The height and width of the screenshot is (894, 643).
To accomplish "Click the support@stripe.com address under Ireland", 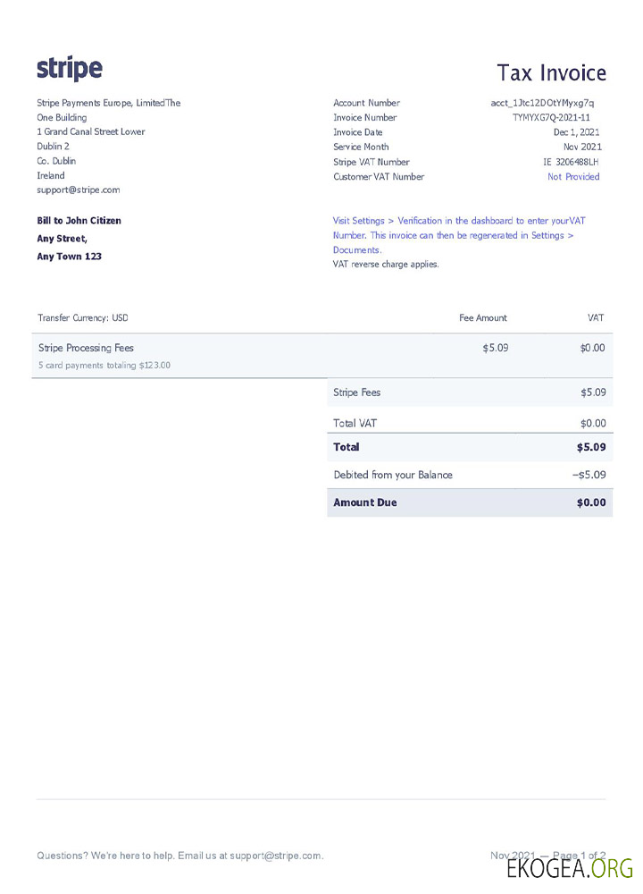I will click(78, 190).
